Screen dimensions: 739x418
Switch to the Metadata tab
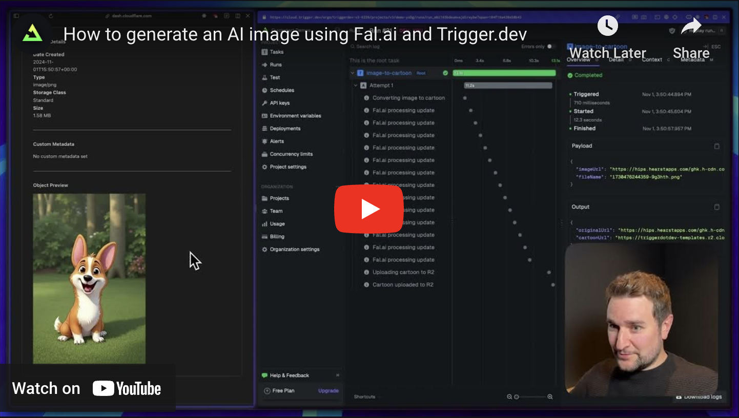point(692,60)
